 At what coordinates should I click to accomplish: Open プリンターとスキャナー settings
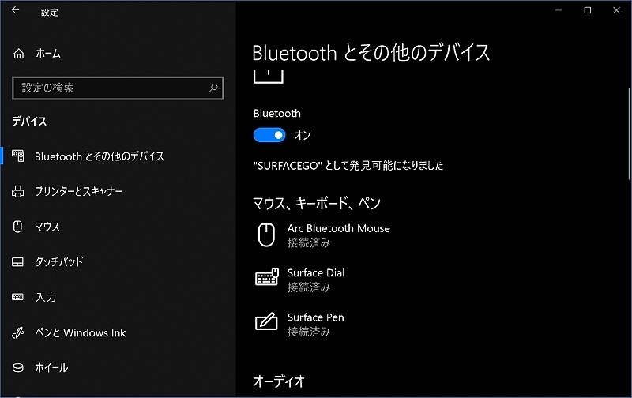(x=77, y=192)
